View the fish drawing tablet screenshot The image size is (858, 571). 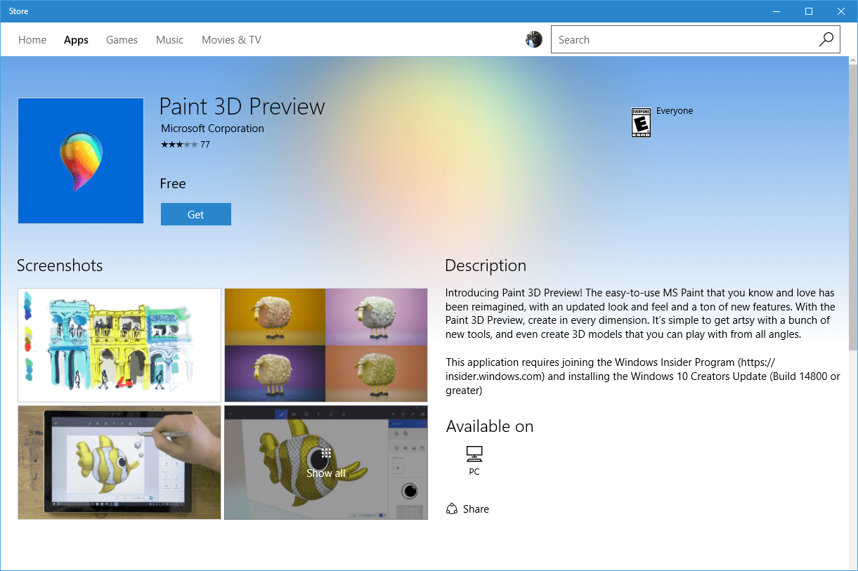(x=119, y=462)
